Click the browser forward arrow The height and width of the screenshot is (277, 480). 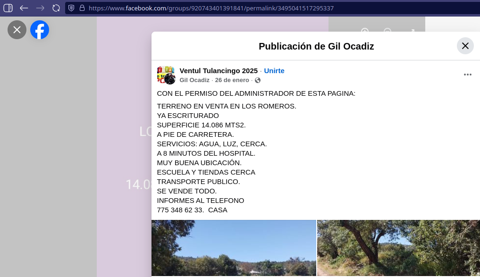pyautogui.click(x=40, y=8)
